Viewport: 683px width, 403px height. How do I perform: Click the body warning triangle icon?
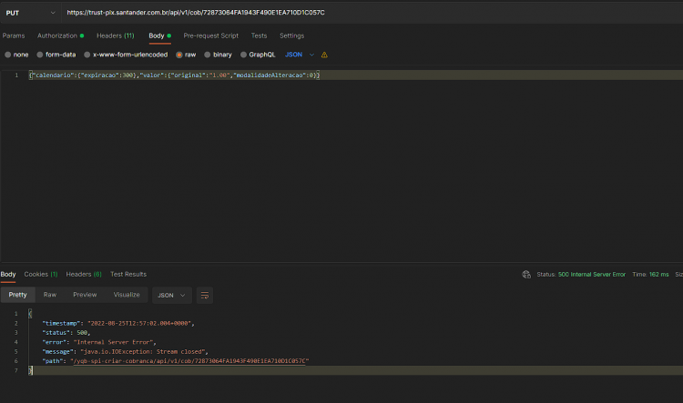324,55
